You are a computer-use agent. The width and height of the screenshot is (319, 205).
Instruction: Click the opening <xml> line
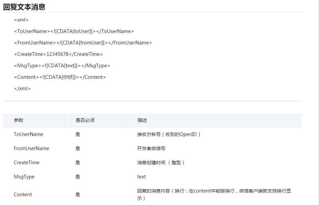(x=22, y=20)
